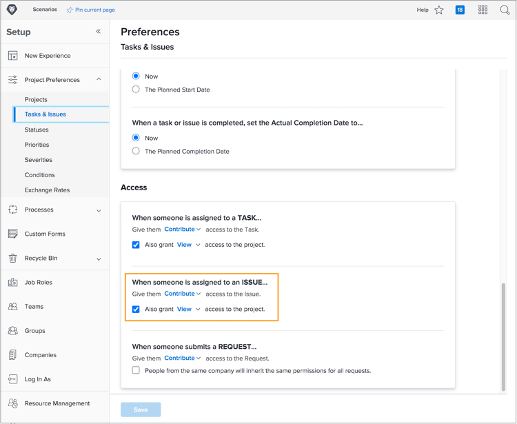Go to Exchange Rates in sidebar

coord(47,190)
